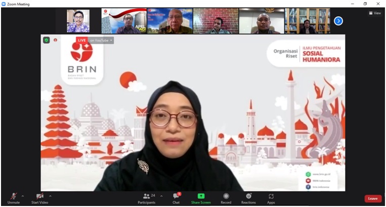Click the green Share Screen icon
Screen dimensions: 386x207
[201, 196]
